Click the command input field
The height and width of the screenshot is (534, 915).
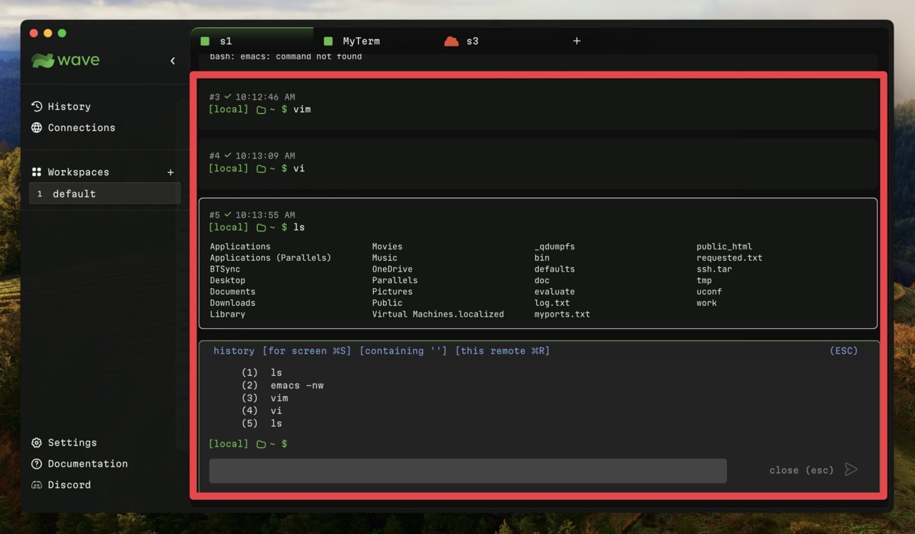click(x=468, y=471)
